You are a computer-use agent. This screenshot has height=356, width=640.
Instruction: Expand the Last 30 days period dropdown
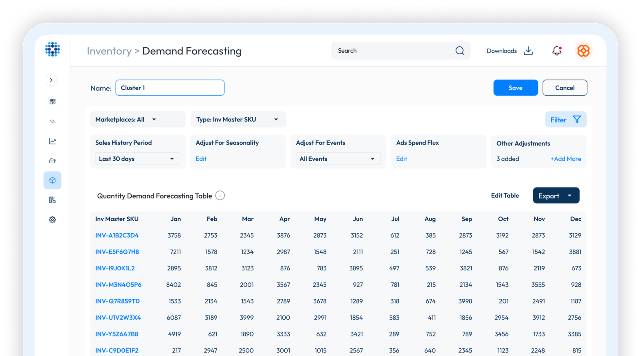point(137,159)
